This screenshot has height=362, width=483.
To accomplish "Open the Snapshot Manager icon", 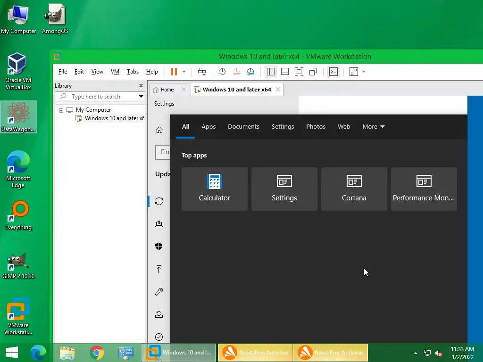I will pyautogui.click(x=250, y=72).
